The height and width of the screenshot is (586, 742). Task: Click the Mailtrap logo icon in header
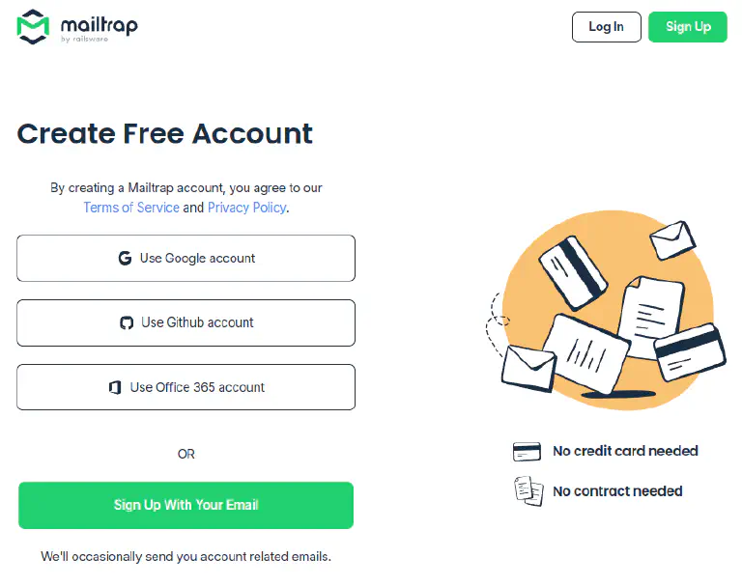[33, 26]
